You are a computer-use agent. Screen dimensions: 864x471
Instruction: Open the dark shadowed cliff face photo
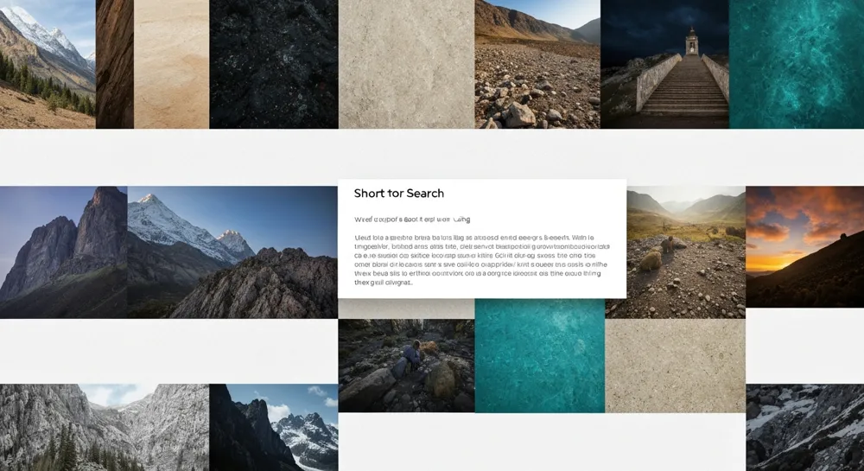pos(63,251)
